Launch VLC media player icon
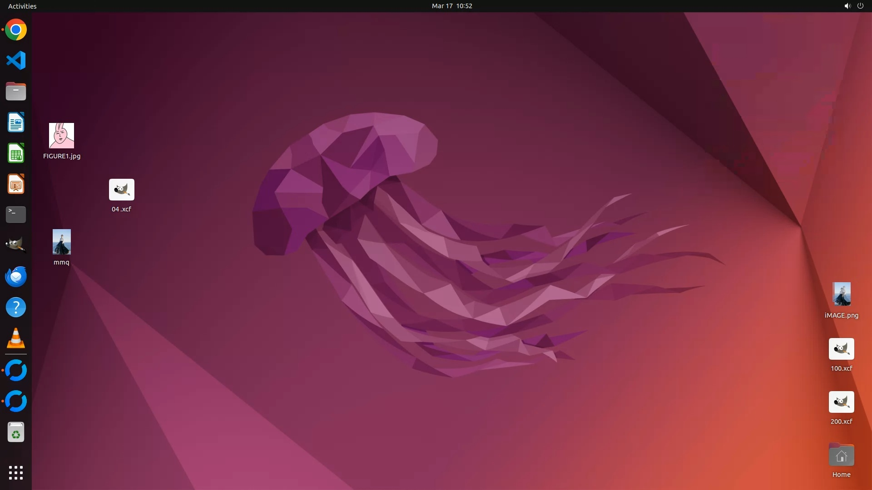Image resolution: width=872 pixels, height=490 pixels. 16,338
